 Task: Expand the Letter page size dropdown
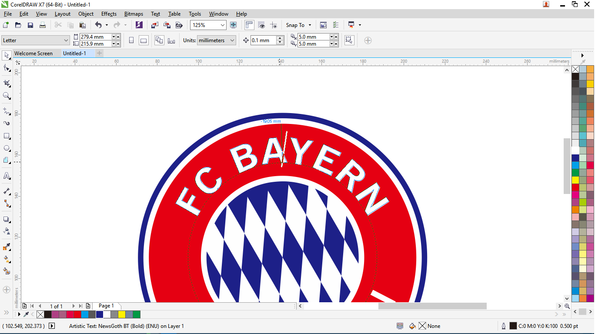66,40
